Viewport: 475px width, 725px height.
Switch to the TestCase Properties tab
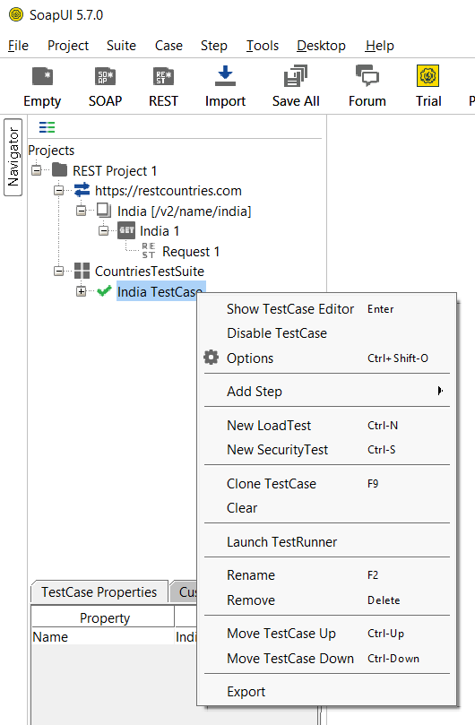(99, 591)
